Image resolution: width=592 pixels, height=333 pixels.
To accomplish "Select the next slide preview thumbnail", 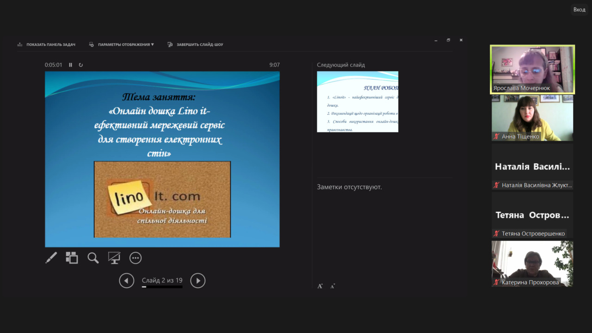I will [x=358, y=102].
